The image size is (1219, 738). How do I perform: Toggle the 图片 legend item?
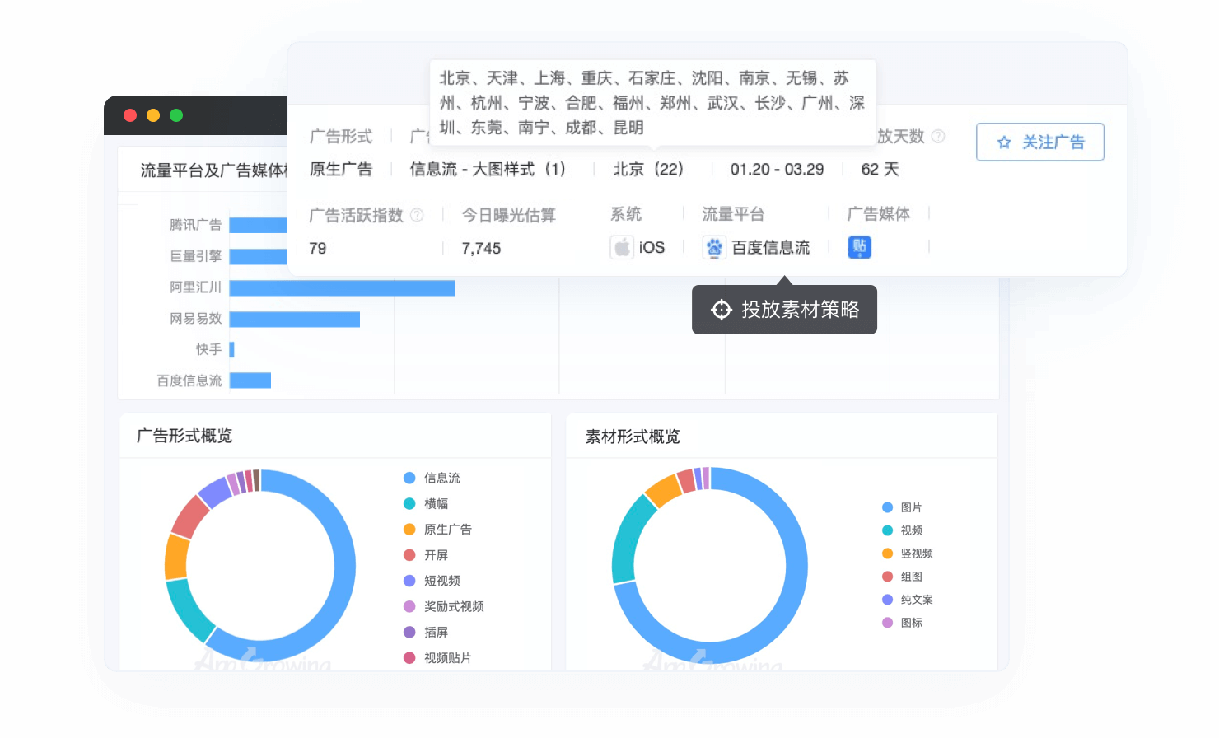(902, 507)
